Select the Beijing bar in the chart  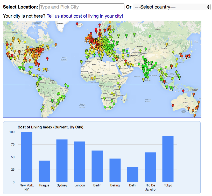point(115,170)
